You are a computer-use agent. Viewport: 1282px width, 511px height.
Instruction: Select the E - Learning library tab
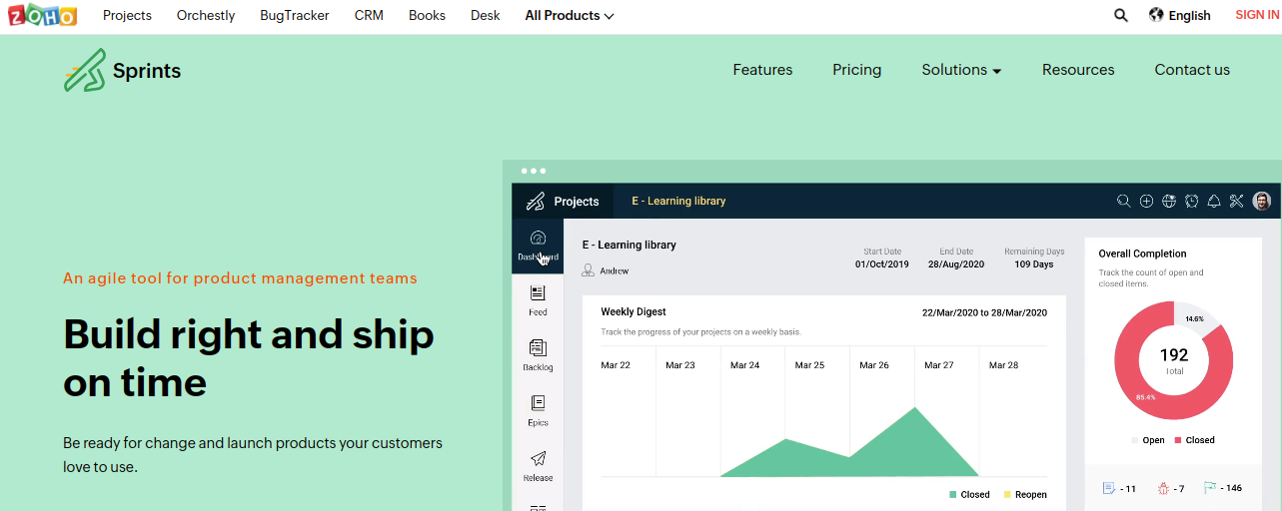[x=678, y=201]
